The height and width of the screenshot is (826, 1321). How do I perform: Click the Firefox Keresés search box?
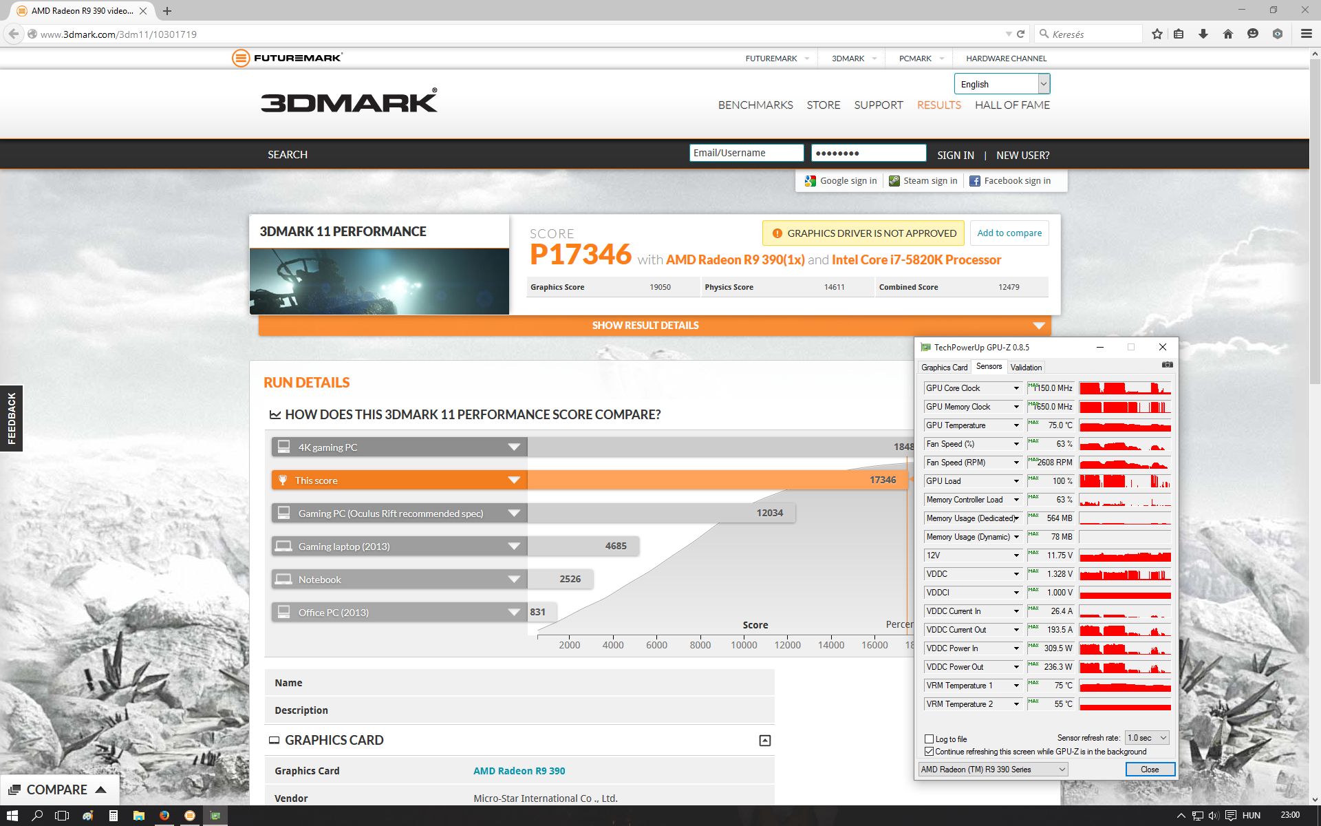point(1089,34)
